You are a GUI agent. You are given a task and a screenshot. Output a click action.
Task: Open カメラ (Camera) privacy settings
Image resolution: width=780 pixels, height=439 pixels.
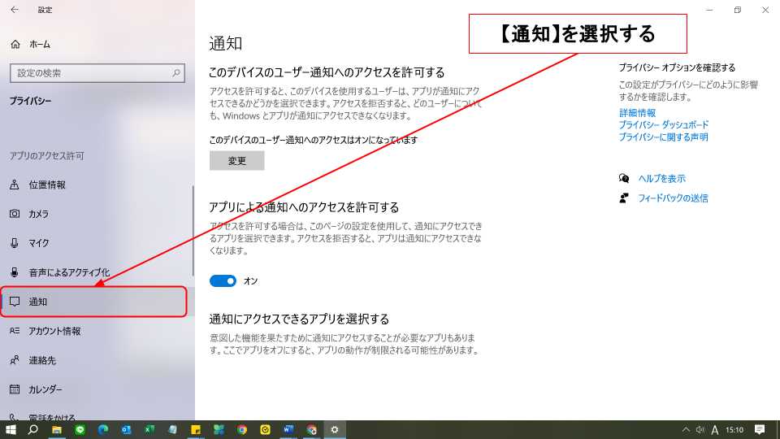point(38,214)
